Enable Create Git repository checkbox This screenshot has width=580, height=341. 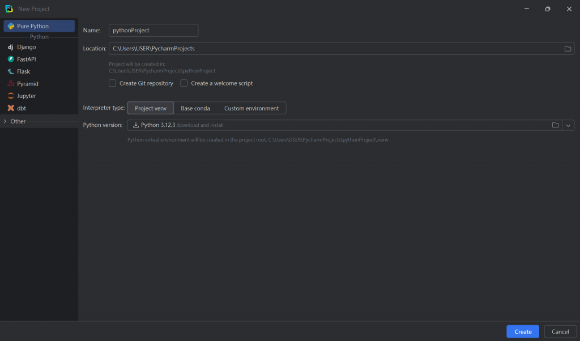tap(113, 83)
